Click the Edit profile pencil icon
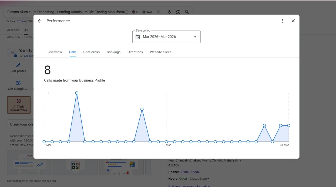Screen dimensions: 336x187 [18, 65]
